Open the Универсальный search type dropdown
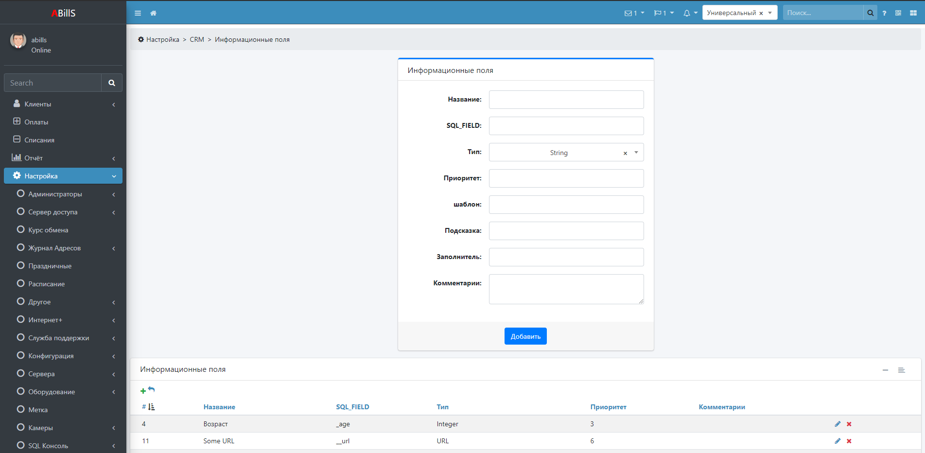Image resolution: width=925 pixels, height=453 pixels. coord(770,13)
